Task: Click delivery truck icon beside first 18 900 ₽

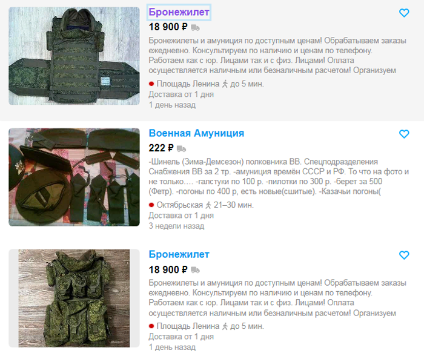Action: [x=195, y=28]
